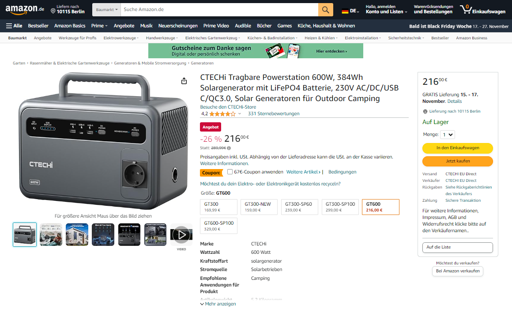The image size is (512, 309).
Task: Click the info icon beside the 289,99€ price
Action: (x=229, y=148)
